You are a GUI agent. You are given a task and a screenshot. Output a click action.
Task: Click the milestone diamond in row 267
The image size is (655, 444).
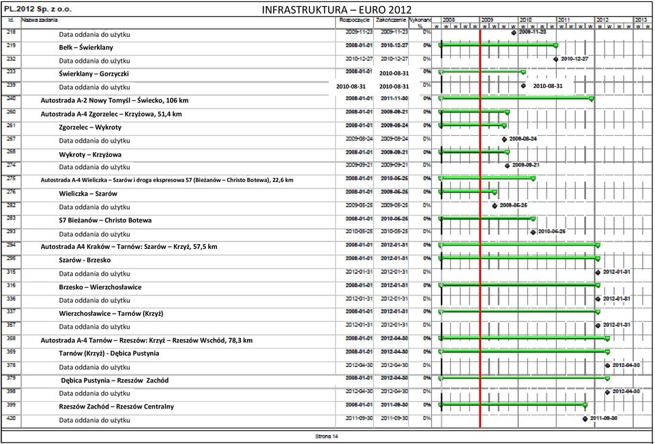(504, 139)
